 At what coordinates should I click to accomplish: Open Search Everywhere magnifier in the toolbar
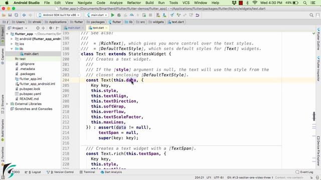(x=311, y=15)
